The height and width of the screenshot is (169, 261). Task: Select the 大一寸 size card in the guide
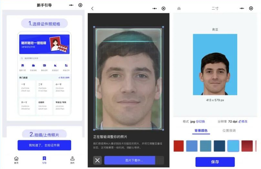(27, 106)
